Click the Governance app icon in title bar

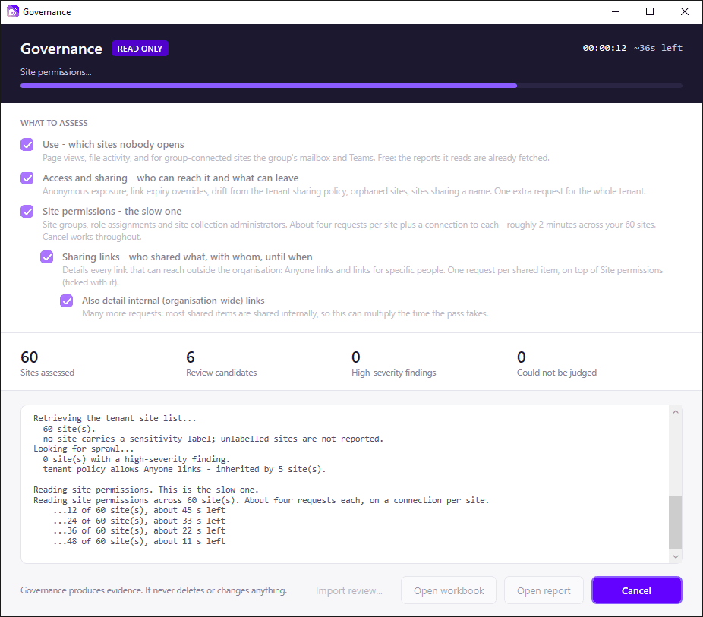(13, 11)
